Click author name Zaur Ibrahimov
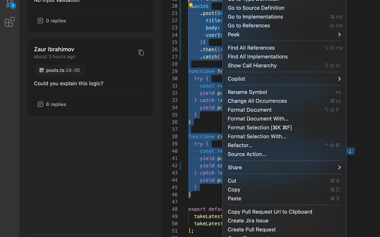 [54, 49]
